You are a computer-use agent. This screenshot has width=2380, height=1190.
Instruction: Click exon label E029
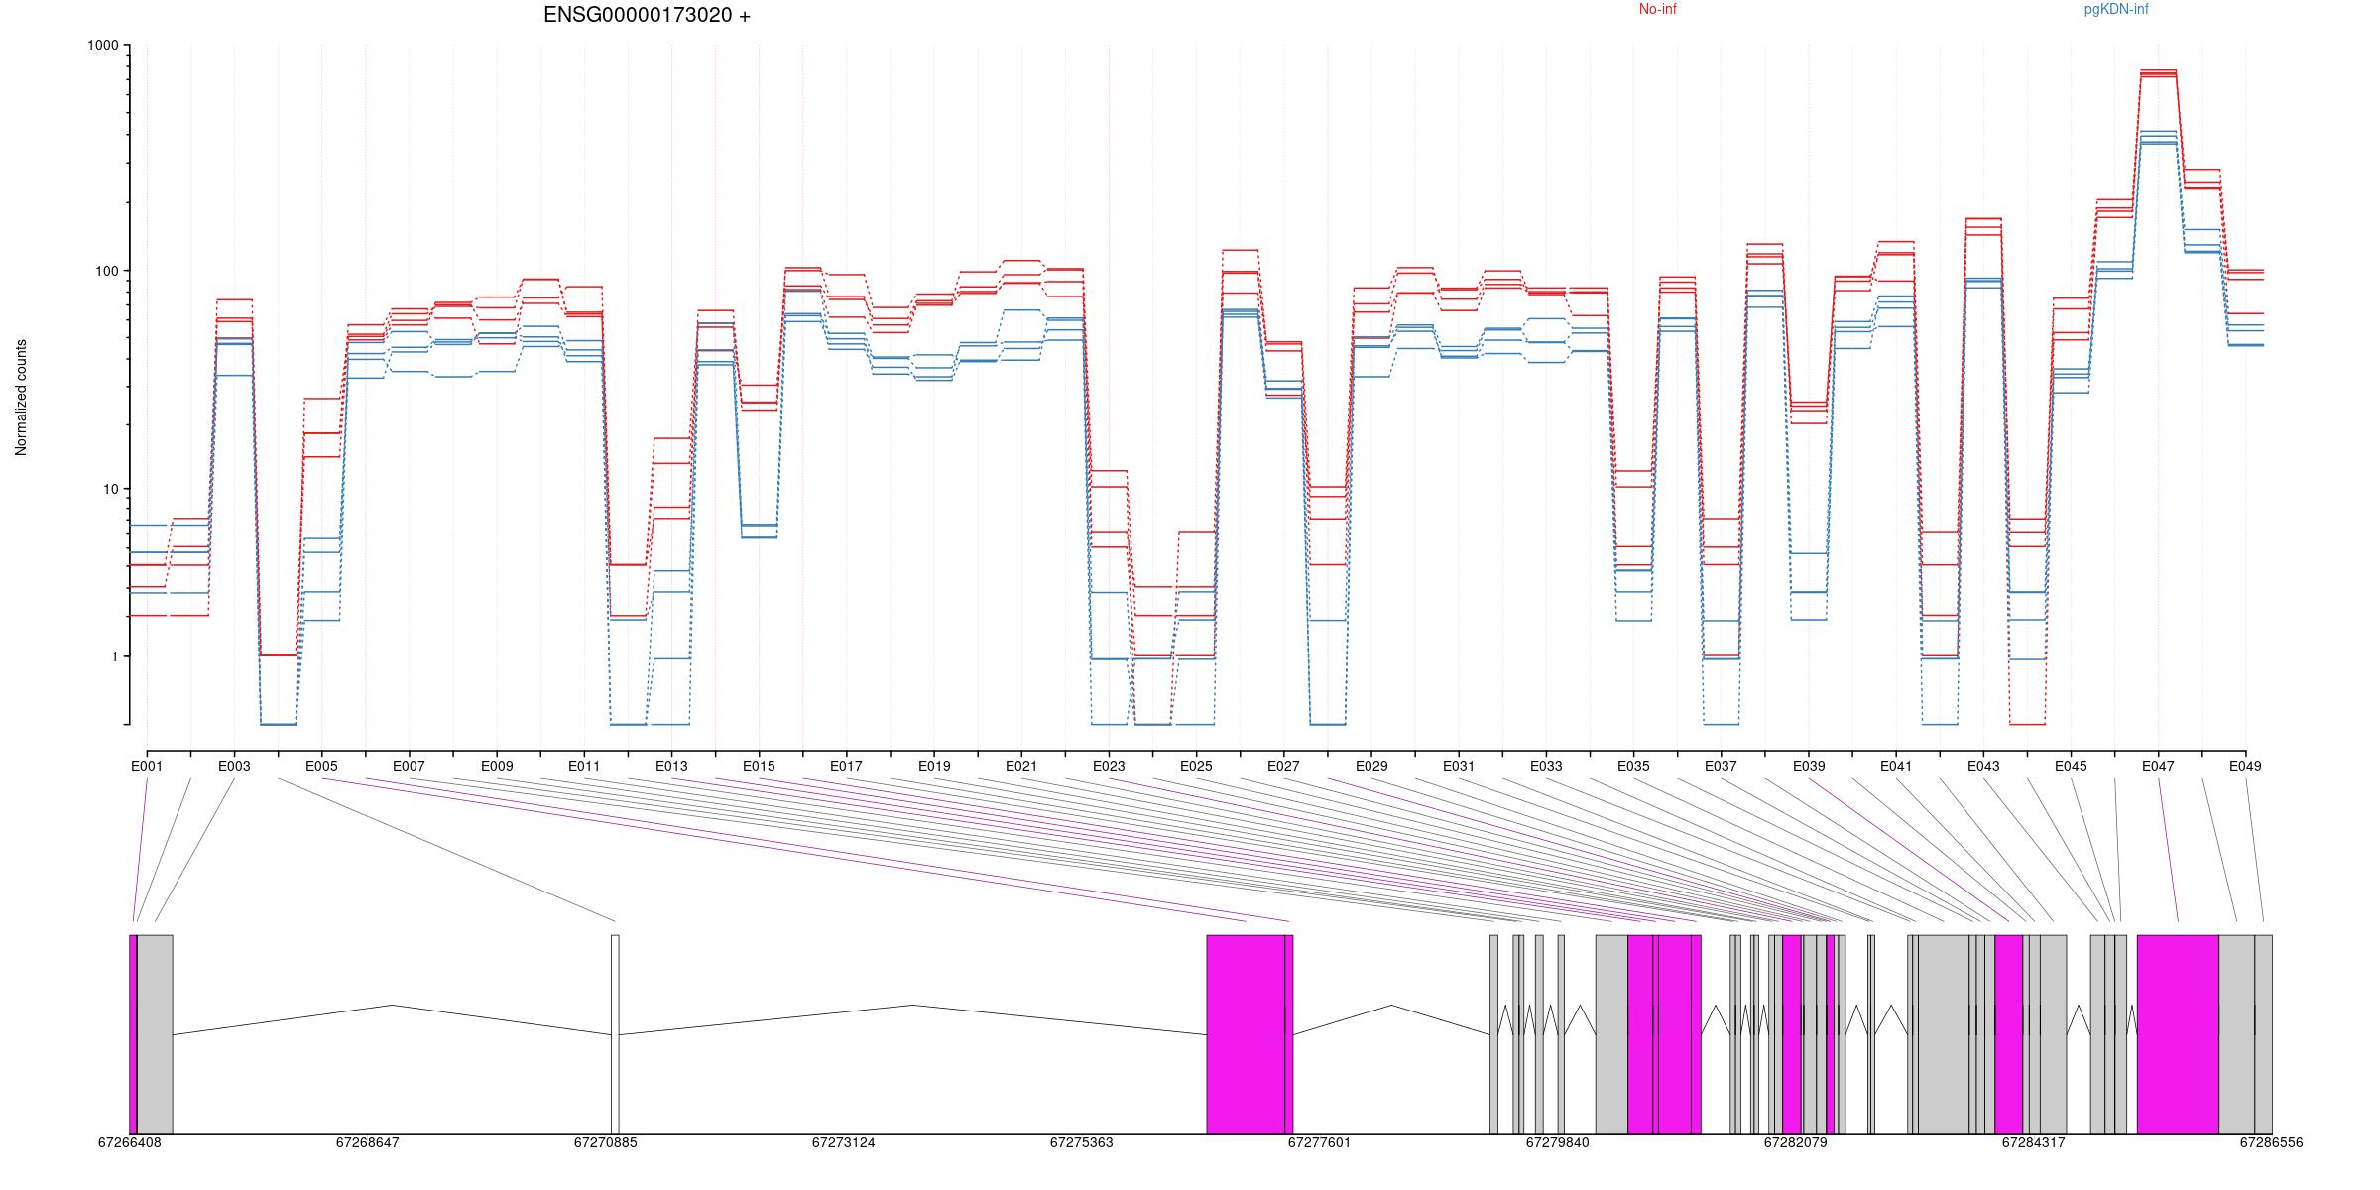click(1371, 766)
